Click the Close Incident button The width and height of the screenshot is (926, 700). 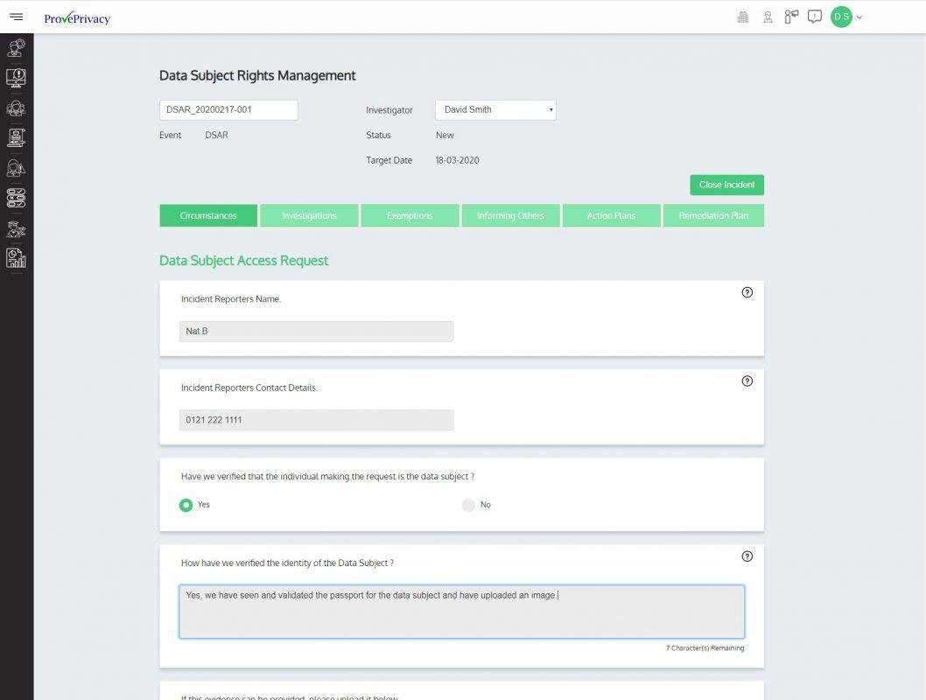pos(726,185)
